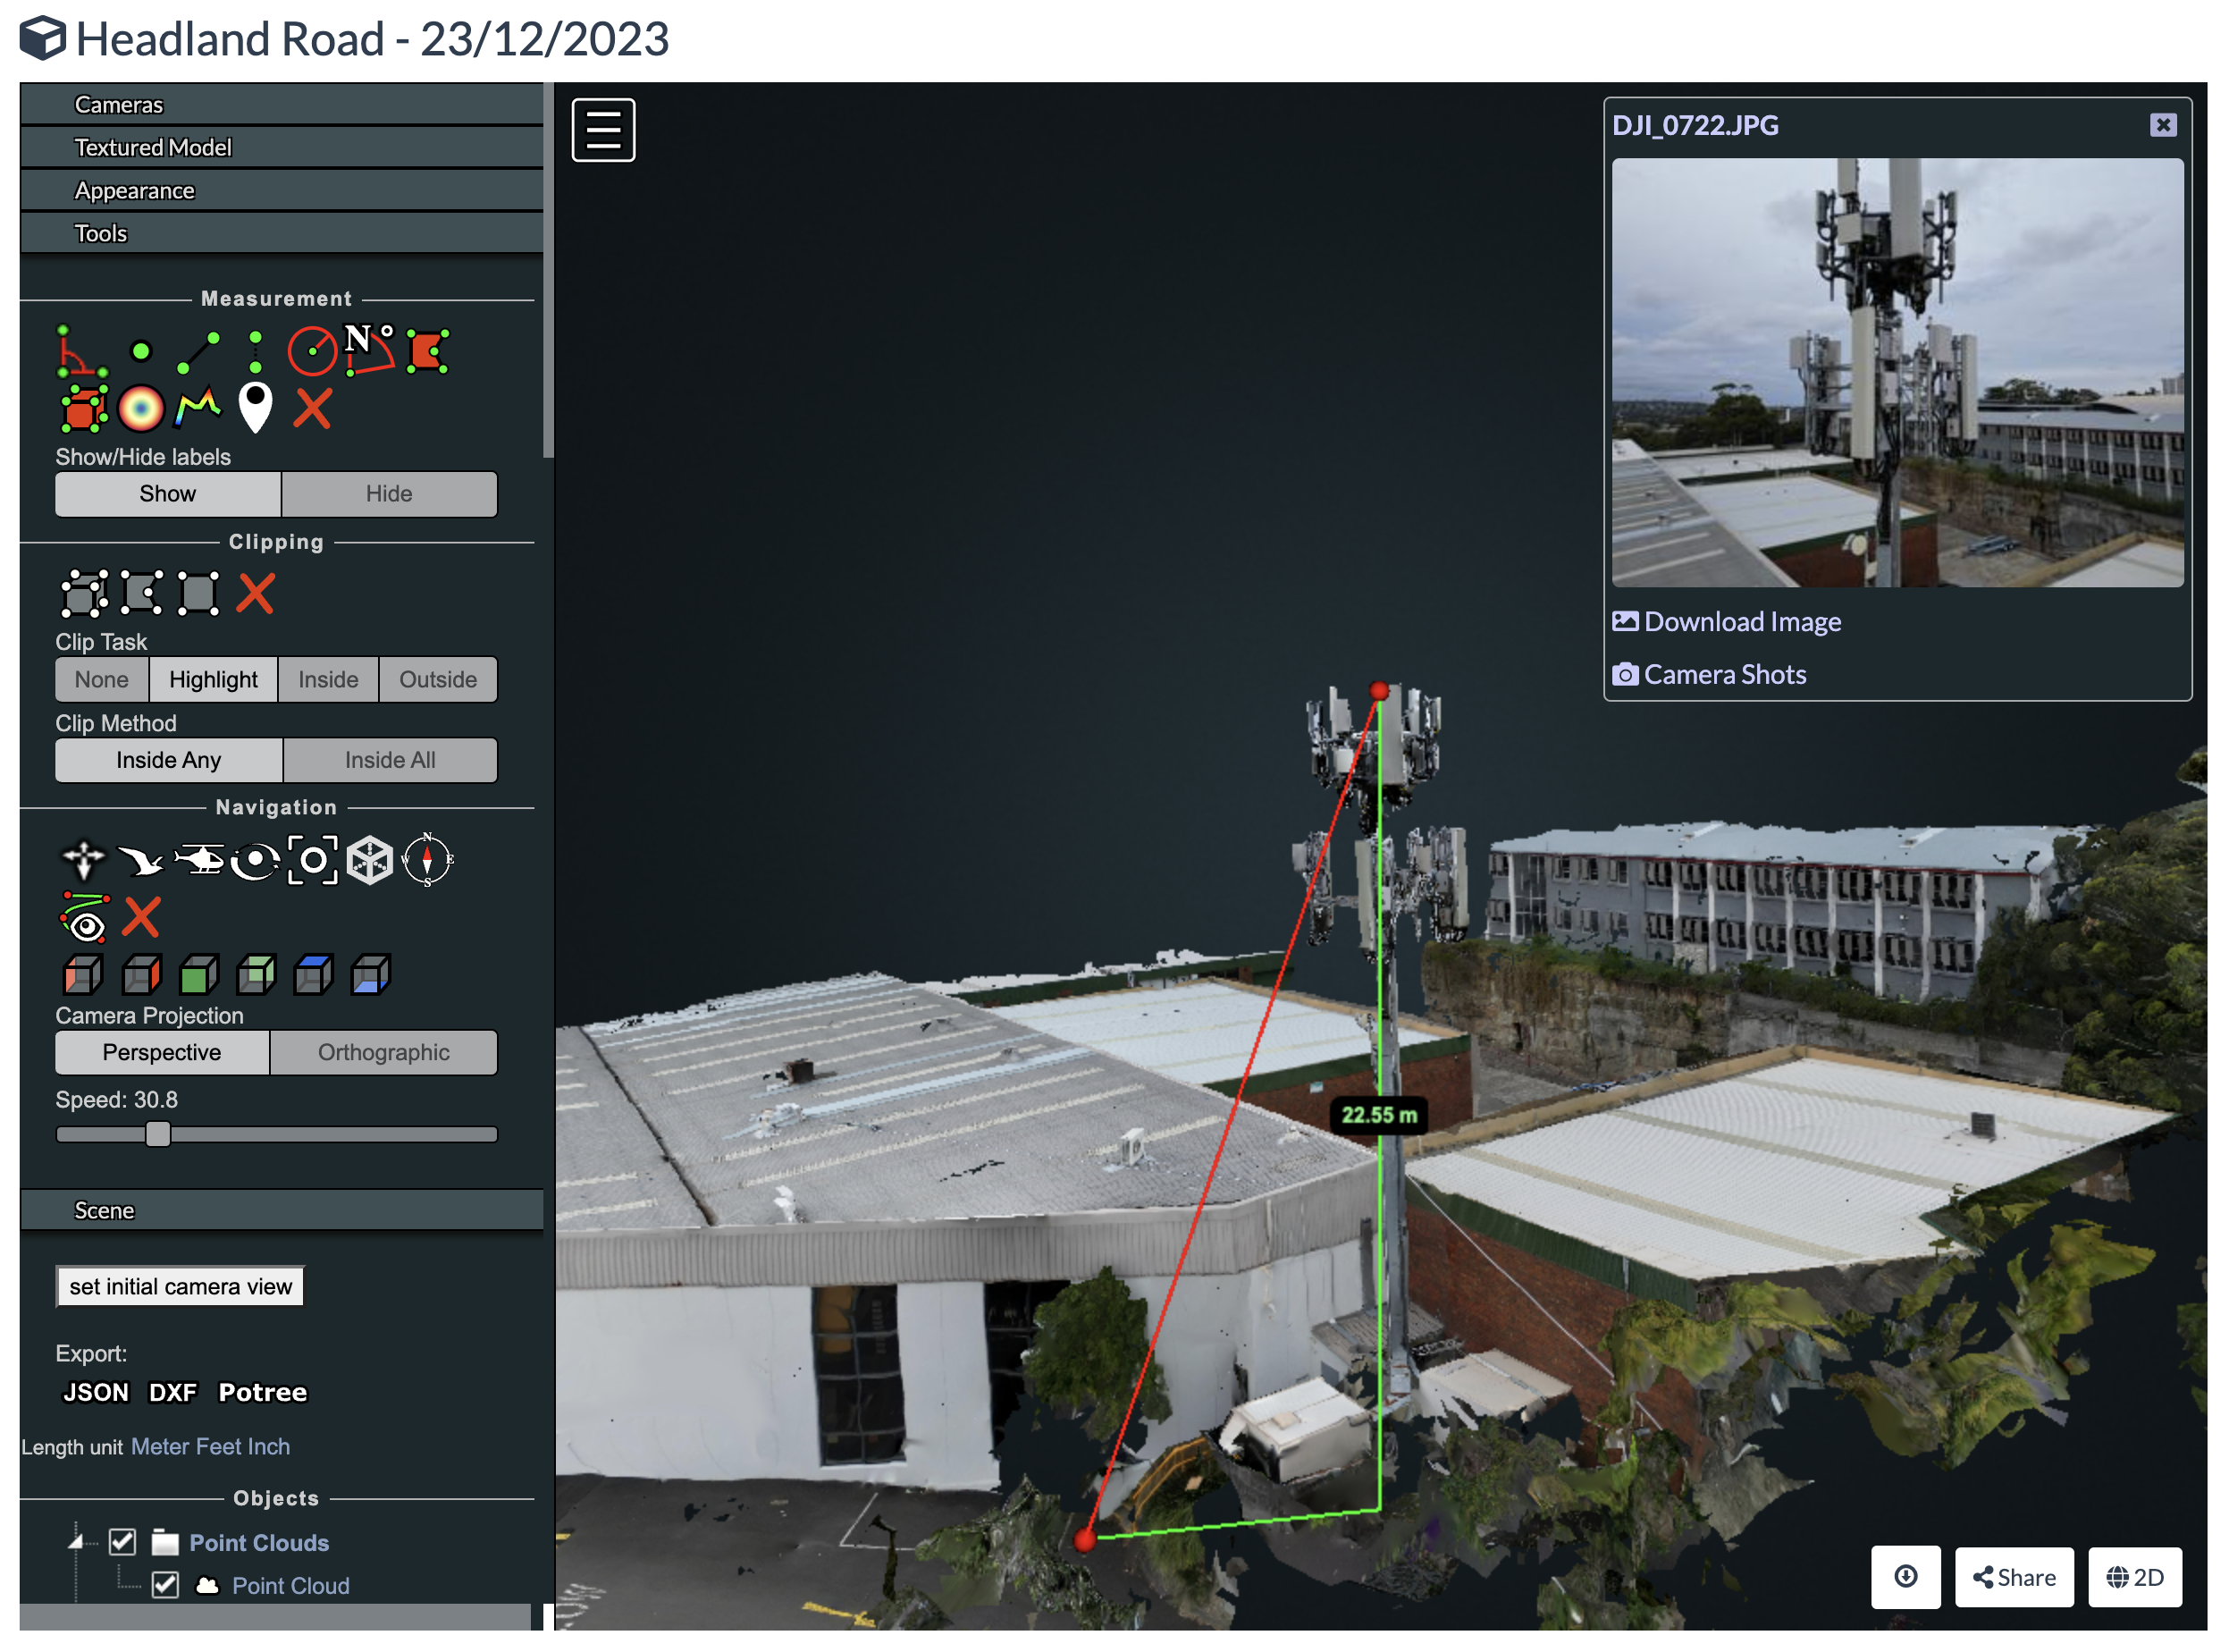Select the clip polygon tool
Viewport: 2229px width, 1652px height.
pos(141,594)
